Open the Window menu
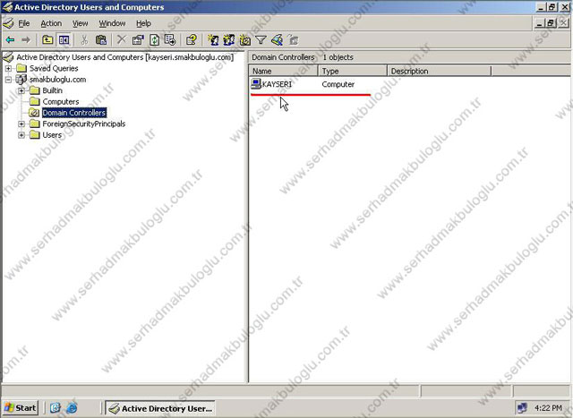This screenshot has width=573, height=418. pos(112,23)
